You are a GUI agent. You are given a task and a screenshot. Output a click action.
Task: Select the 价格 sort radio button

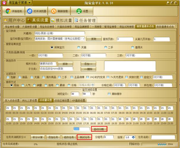pyautogui.click(x=69, y=85)
